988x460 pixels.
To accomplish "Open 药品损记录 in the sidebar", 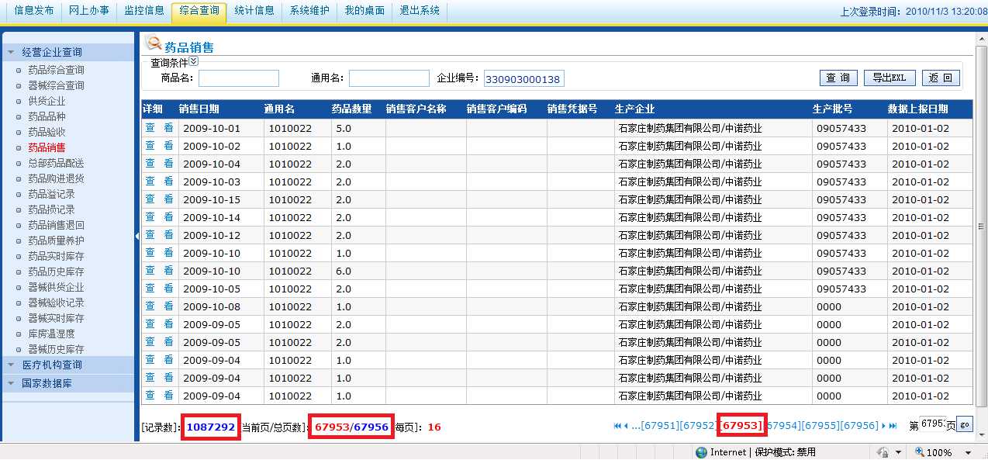I will [x=51, y=209].
